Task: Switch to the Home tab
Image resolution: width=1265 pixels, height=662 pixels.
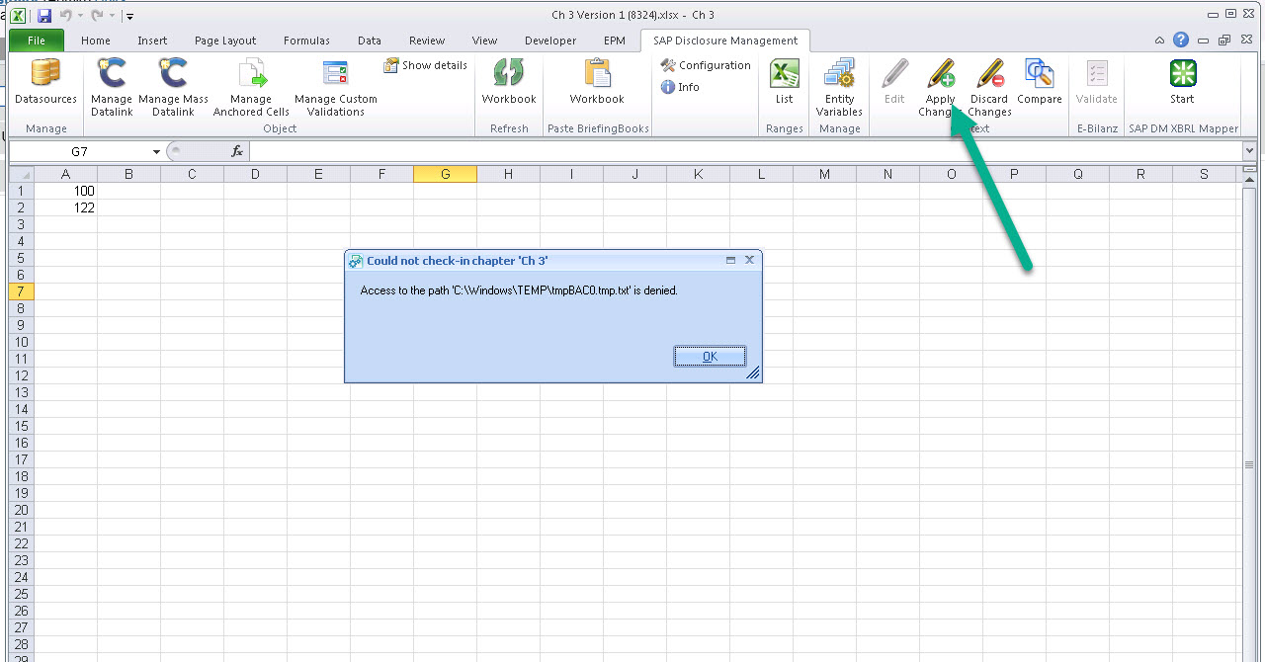Action: pos(96,41)
